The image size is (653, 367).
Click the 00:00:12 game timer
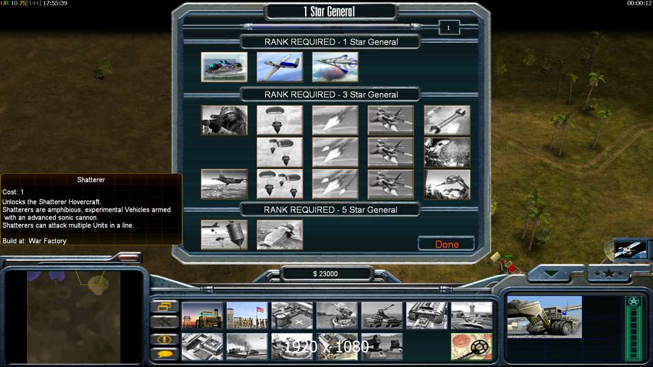click(x=640, y=3)
